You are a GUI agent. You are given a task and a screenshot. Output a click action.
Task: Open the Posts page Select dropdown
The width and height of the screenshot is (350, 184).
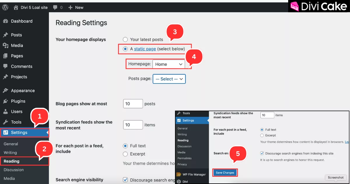click(169, 79)
